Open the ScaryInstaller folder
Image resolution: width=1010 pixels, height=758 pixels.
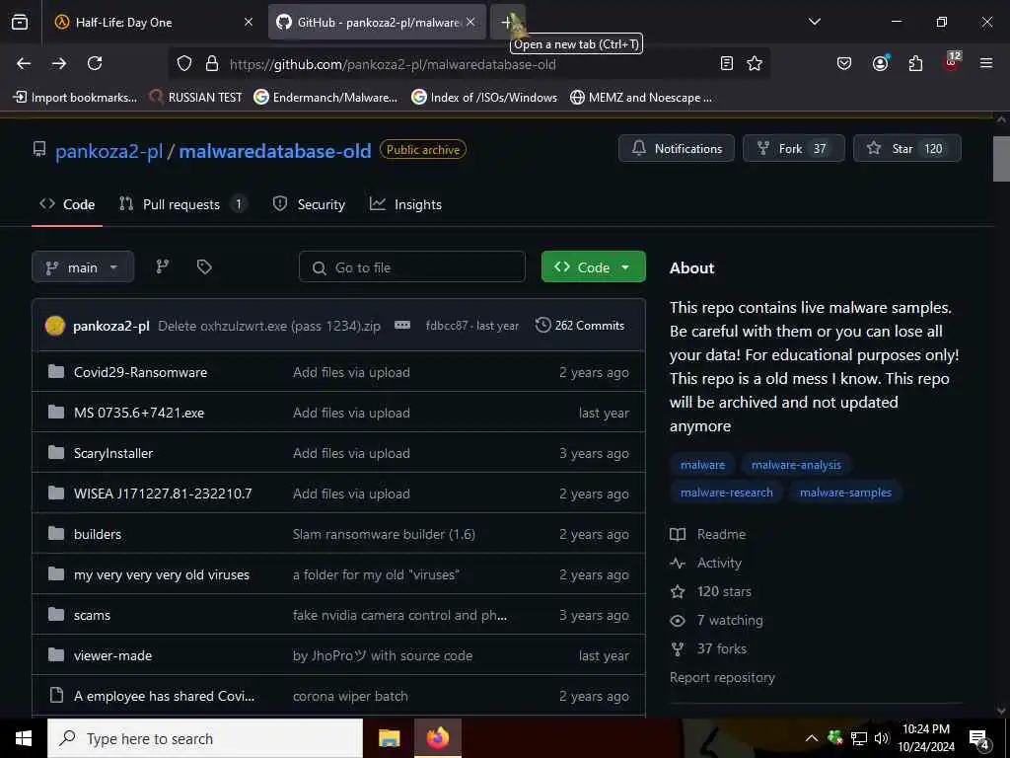pyautogui.click(x=113, y=454)
